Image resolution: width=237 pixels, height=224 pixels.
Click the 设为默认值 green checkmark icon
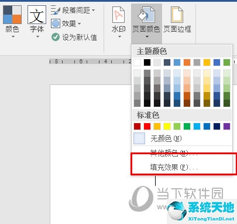pyautogui.click(x=56, y=37)
